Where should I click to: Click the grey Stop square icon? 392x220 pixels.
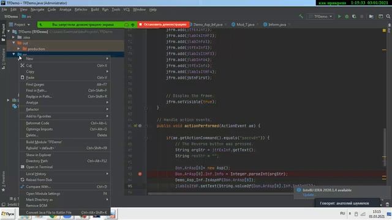coord(362,16)
